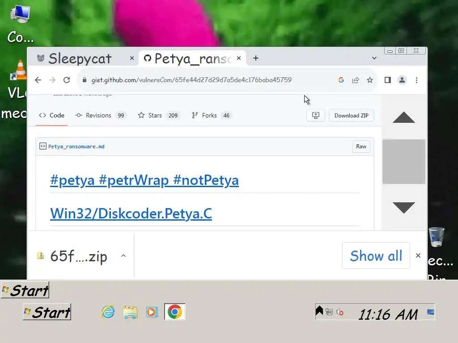Click the save gist to desktop icon

click(x=316, y=115)
